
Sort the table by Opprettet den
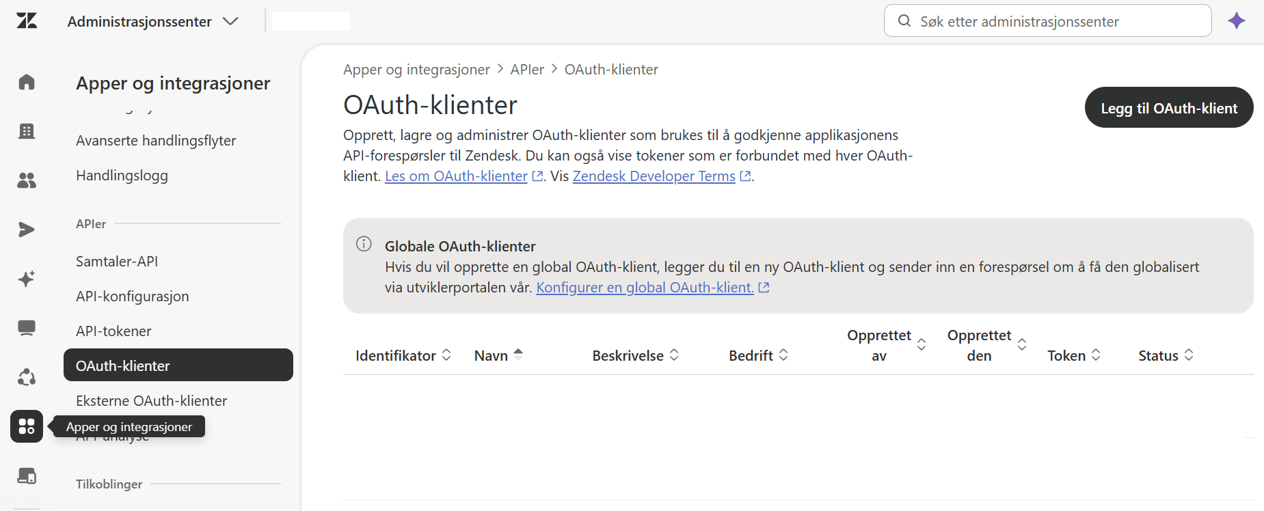[x=987, y=345]
